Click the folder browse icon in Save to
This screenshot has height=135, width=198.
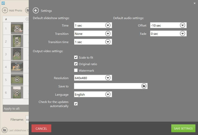144,86
